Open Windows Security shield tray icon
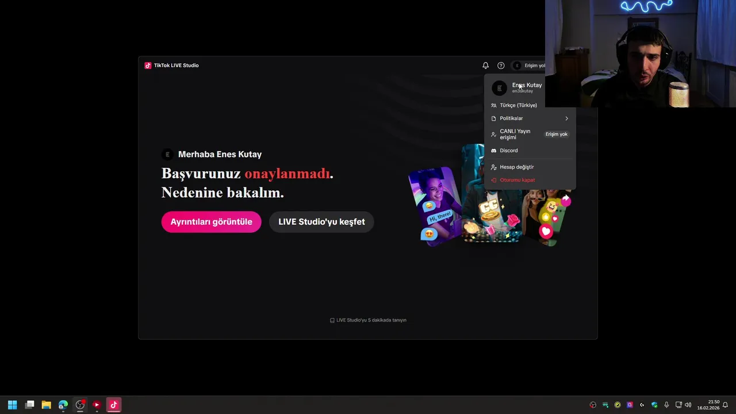The height and width of the screenshot is (414, 736). [x=654, y=405]
